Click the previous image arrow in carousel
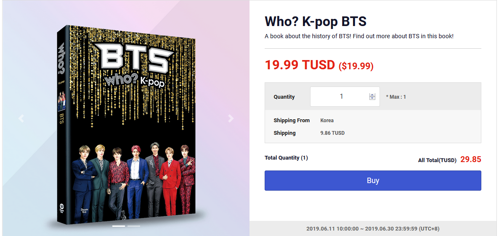The width and height of the screenshot is (499, 236). coord(21,119)
